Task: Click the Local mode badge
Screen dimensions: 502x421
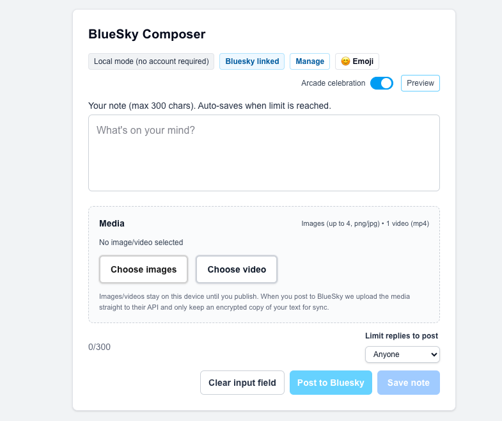Action: 151,61
